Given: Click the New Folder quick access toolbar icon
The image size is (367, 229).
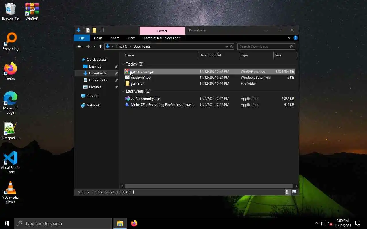Looking at the screenshot, I should tap(94, 30).
